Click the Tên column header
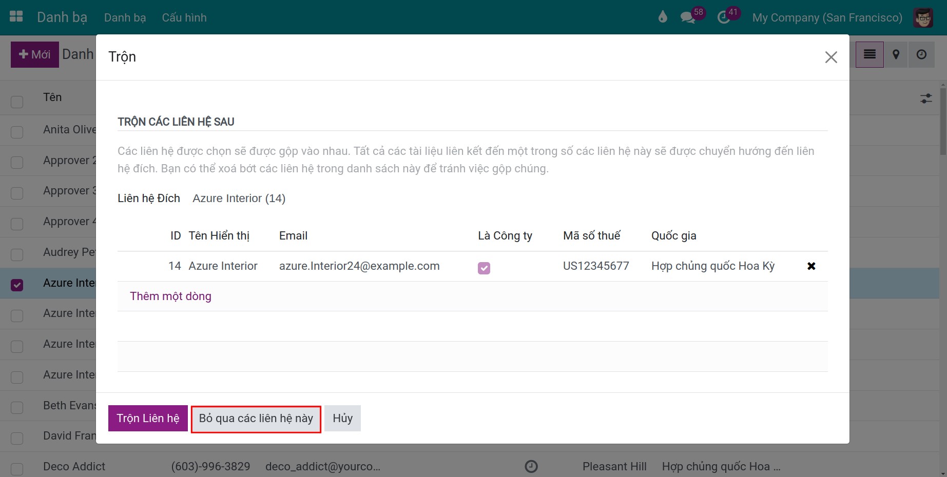This screenshot has width=947, height=477. (x=52, y=97)
